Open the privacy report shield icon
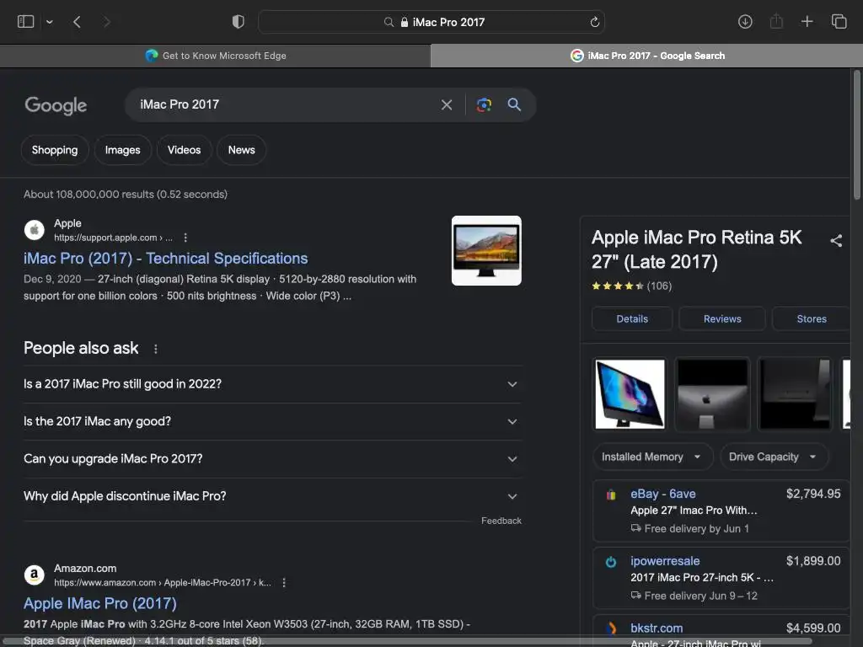 [x=239, y=22]
